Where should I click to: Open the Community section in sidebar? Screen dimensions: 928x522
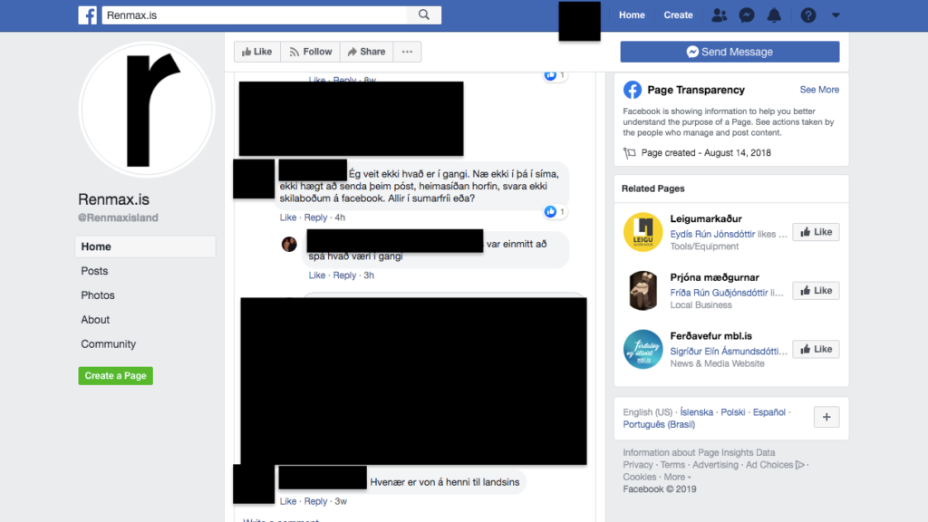(x=109, y=343)
